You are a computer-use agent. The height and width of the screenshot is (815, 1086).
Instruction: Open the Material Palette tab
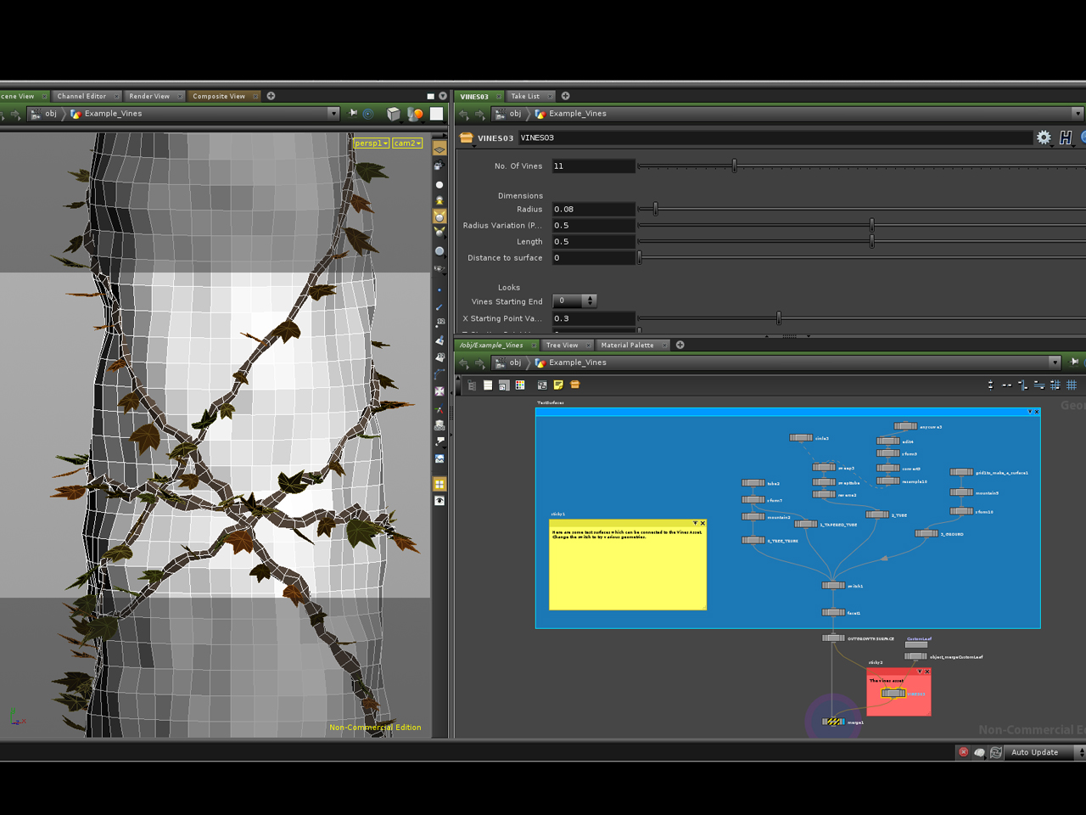coord(627,346)
